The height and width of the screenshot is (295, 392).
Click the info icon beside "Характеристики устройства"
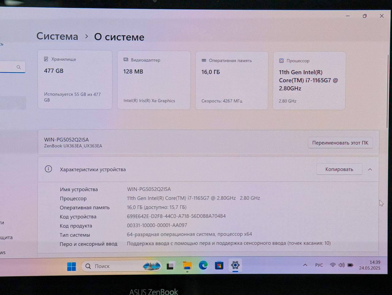(x=48, y=169)
